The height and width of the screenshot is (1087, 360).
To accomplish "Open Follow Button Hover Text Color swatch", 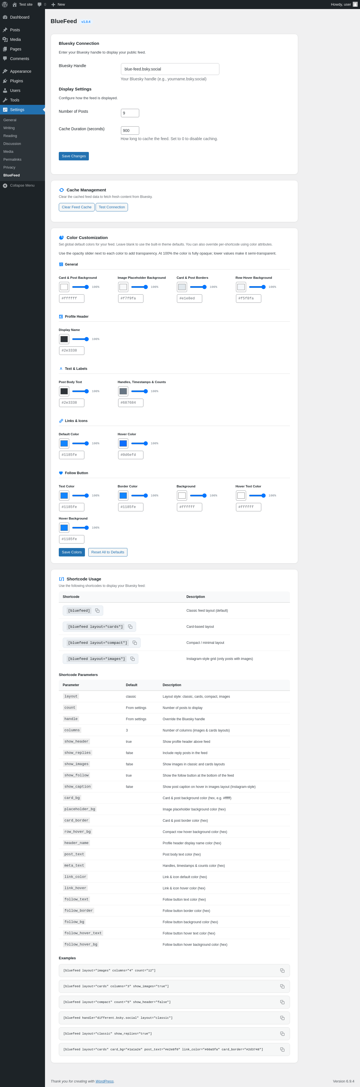I will tap(241, 495).
